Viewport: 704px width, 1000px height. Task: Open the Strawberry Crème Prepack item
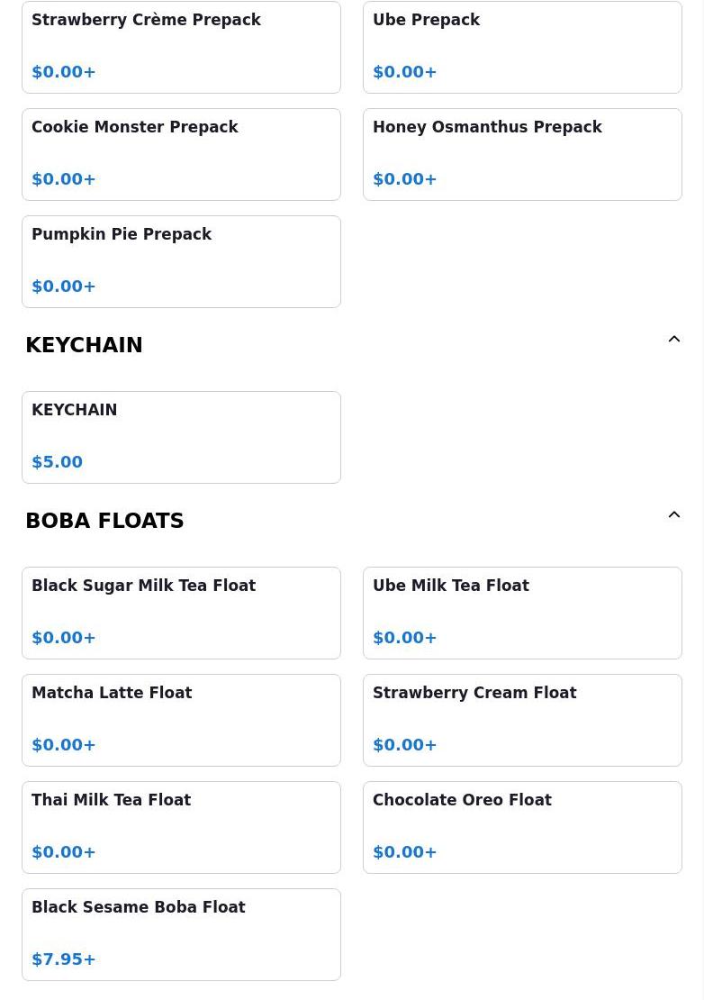pyautogui.click(x=181, y=47)
